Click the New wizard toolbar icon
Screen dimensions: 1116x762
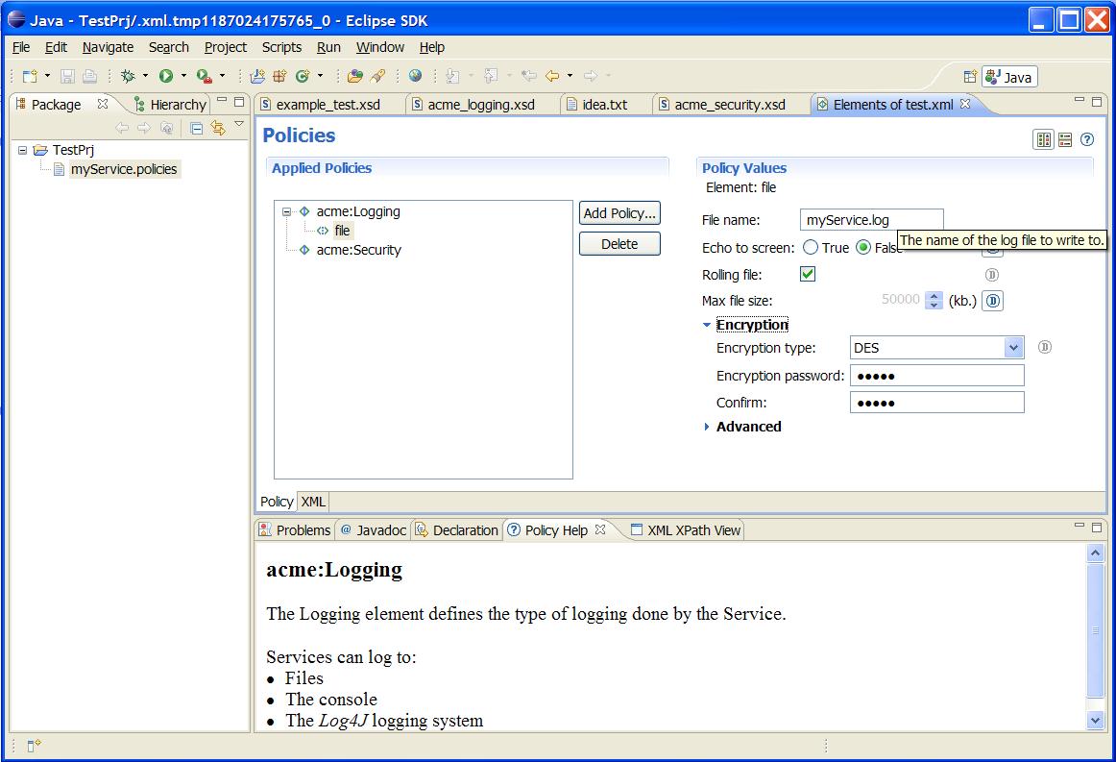(29, 76)
